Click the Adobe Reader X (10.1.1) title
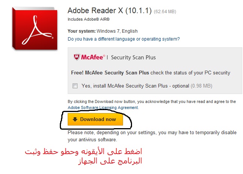The height and width of the screenshot is (174, 243). tap(109, 11)
